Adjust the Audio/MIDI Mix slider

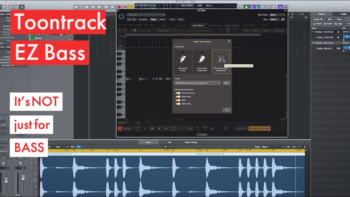pyautogui.click(x=227, y=32)
